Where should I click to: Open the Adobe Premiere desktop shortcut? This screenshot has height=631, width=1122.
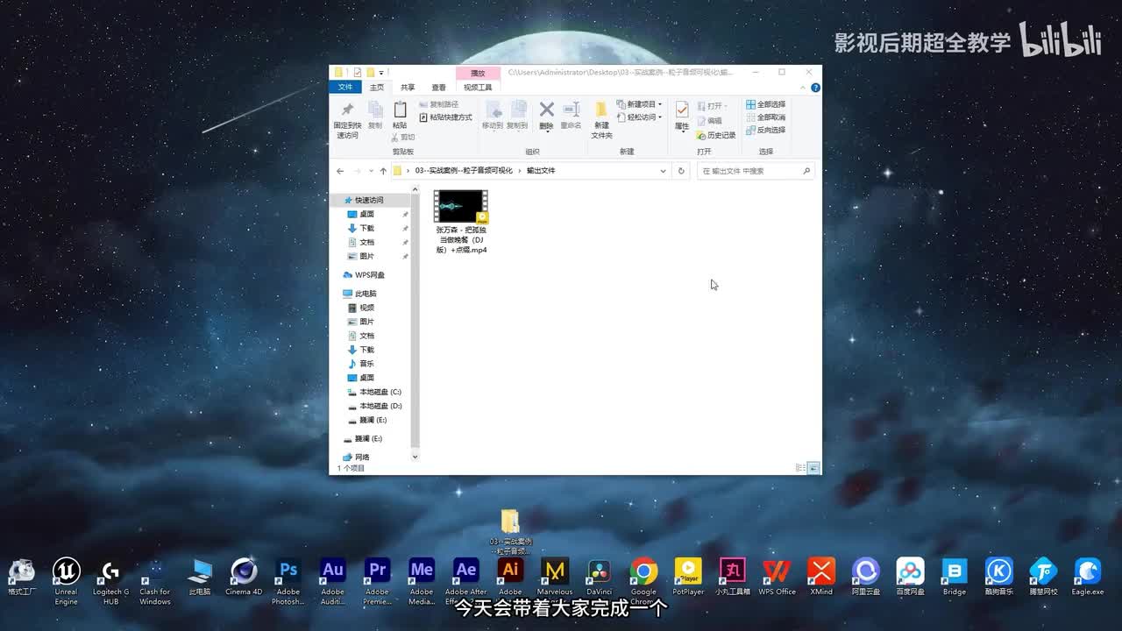tap(377, 581)
